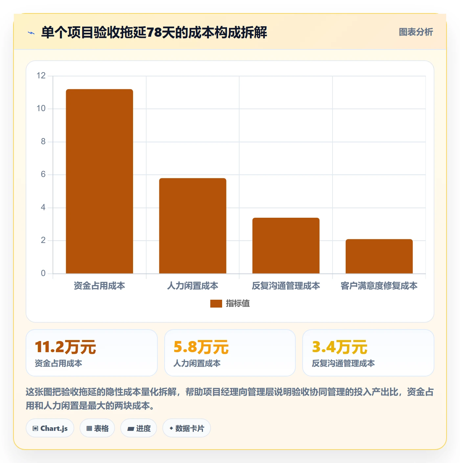460x463 pixels.
Task: Open the 5.8万元 人力闲置成本 data card
Action: (x=230, y=353)
